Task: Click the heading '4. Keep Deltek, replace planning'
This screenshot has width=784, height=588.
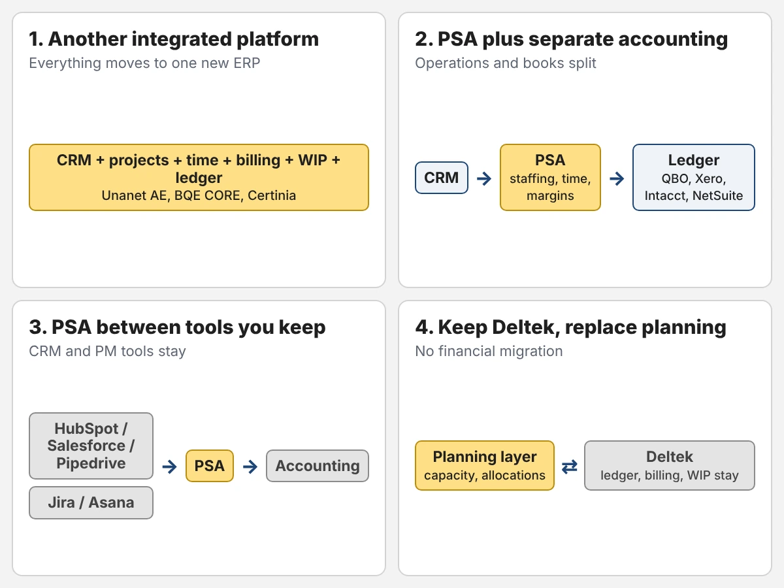Action: click(570, 327)
